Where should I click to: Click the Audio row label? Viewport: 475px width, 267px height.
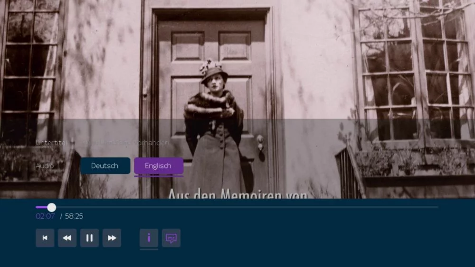pos(45,166)
